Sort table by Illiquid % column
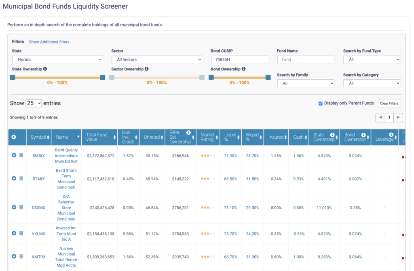Viewport: 414px width, 271px height. (x=253, y=137)
